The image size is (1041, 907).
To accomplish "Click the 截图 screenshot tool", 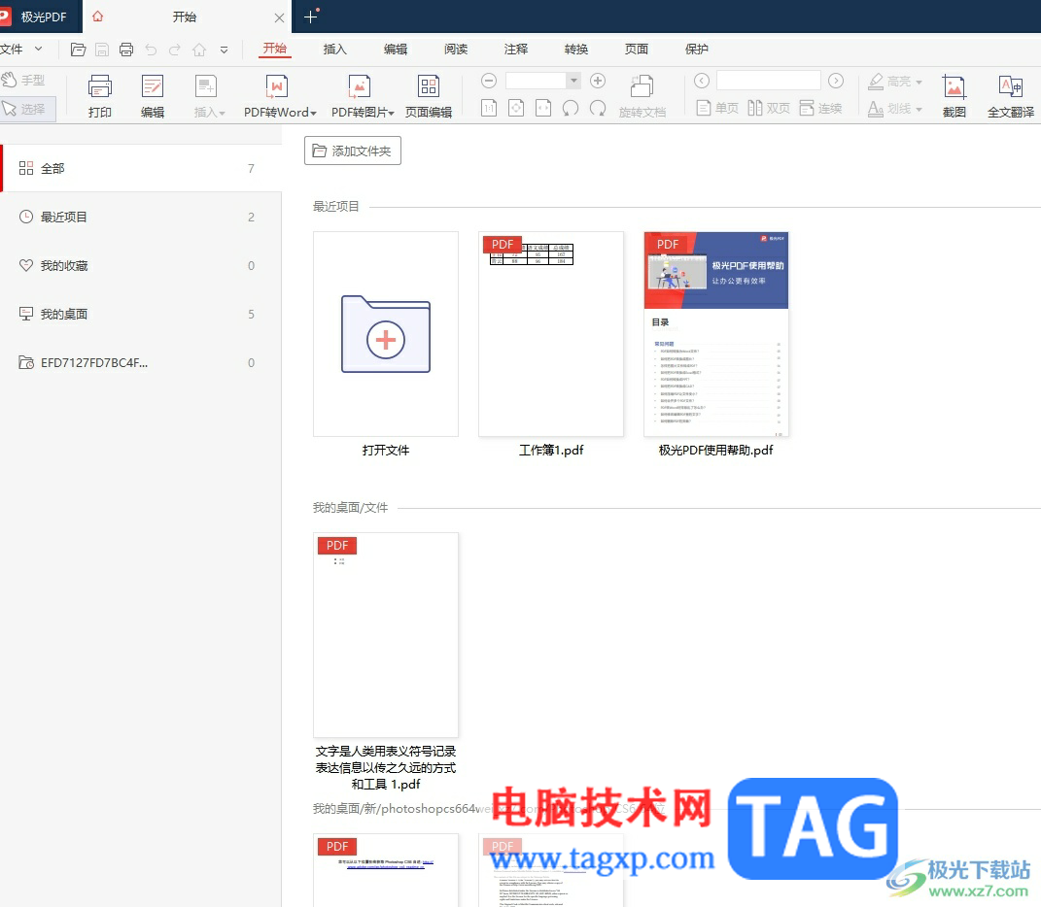I will [954, 96].
